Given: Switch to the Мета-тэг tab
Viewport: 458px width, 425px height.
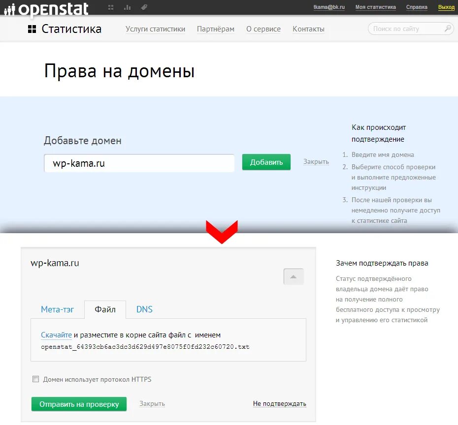Looking at the screenshot, I should pyautogui.click(x=57, y=309).
